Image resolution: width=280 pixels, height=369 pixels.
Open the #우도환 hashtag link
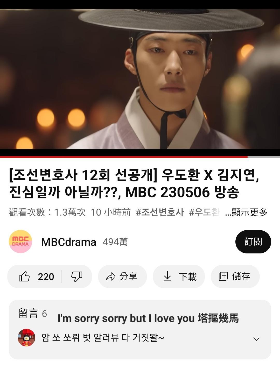204,212
